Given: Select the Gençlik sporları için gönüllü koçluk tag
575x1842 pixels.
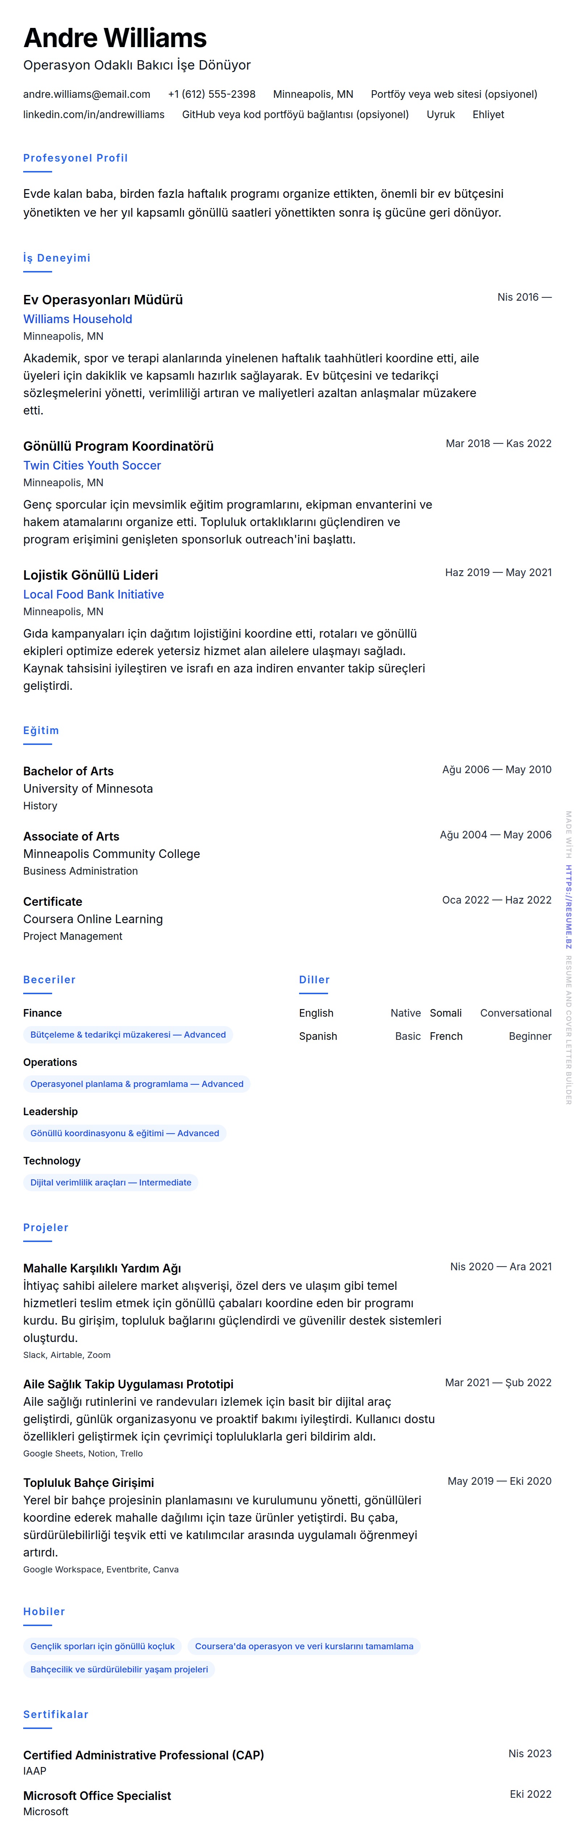Looking at the screenshot, I should pyautogui.click(x=102, y=1646).
